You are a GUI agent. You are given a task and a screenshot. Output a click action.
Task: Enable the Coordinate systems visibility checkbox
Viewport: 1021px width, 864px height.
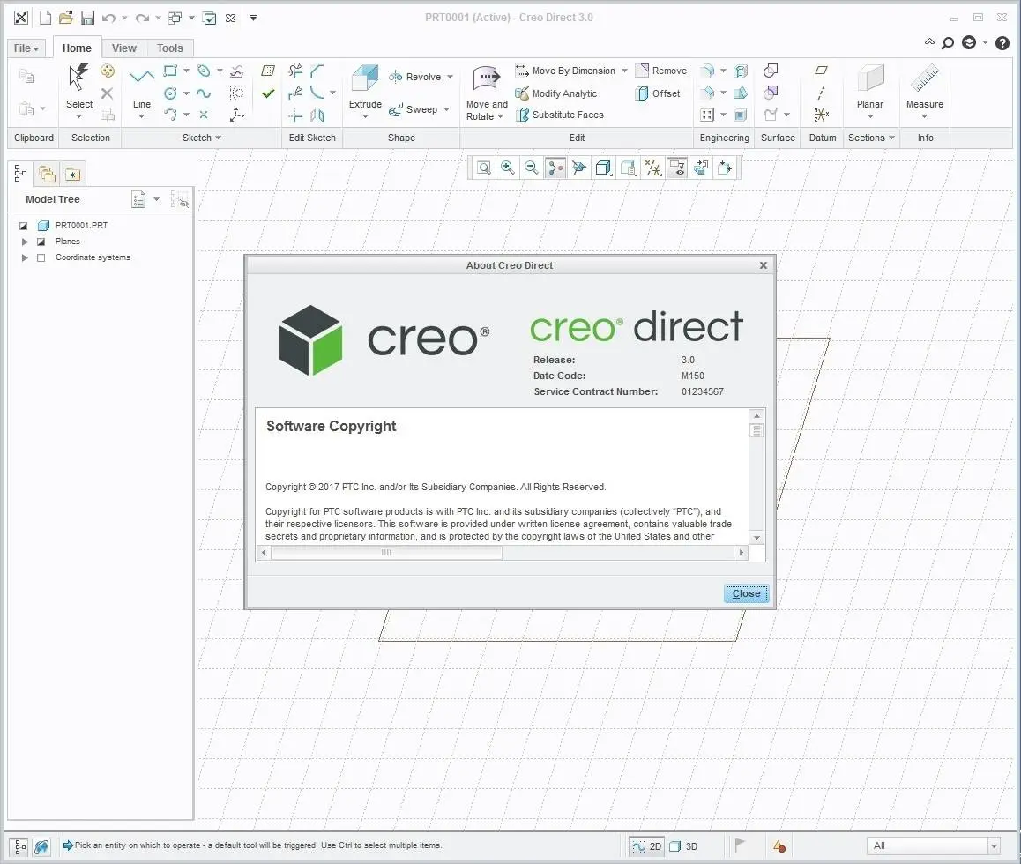point(41,257)
